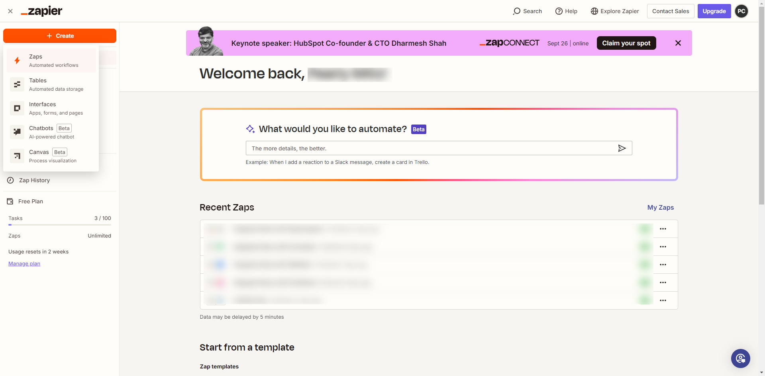Open options for the third recent Zap
765x376 pixels.
pyautogui.click(x=663, y=265)
